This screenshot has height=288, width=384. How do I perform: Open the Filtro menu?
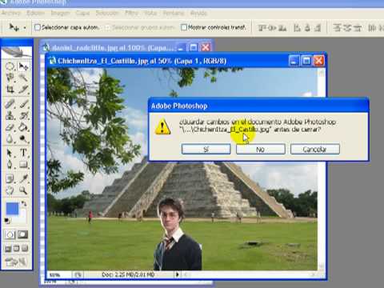[x=131, y=13]
